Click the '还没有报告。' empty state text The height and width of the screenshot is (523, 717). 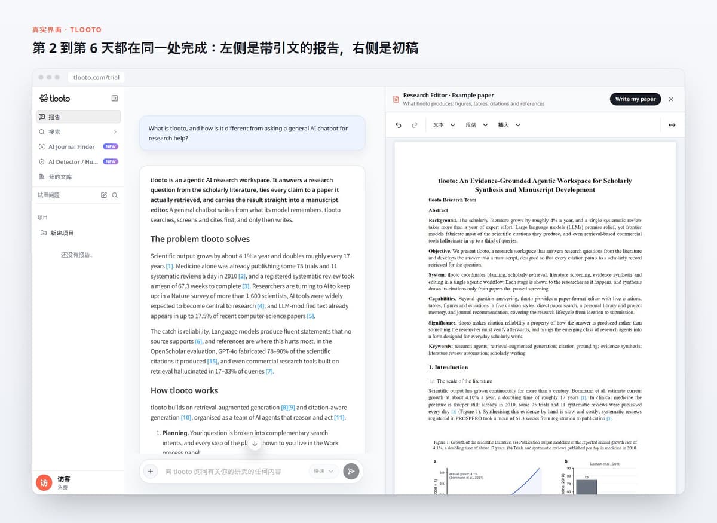pyautogui.click(x=76, y=255)
